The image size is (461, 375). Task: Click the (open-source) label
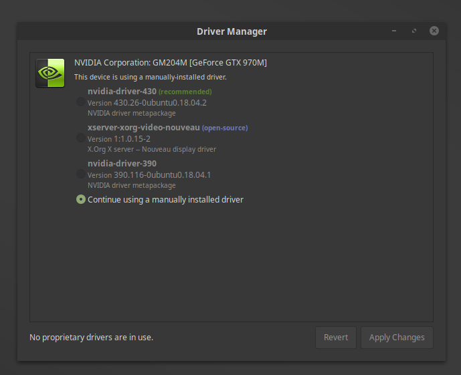point(225,128)
